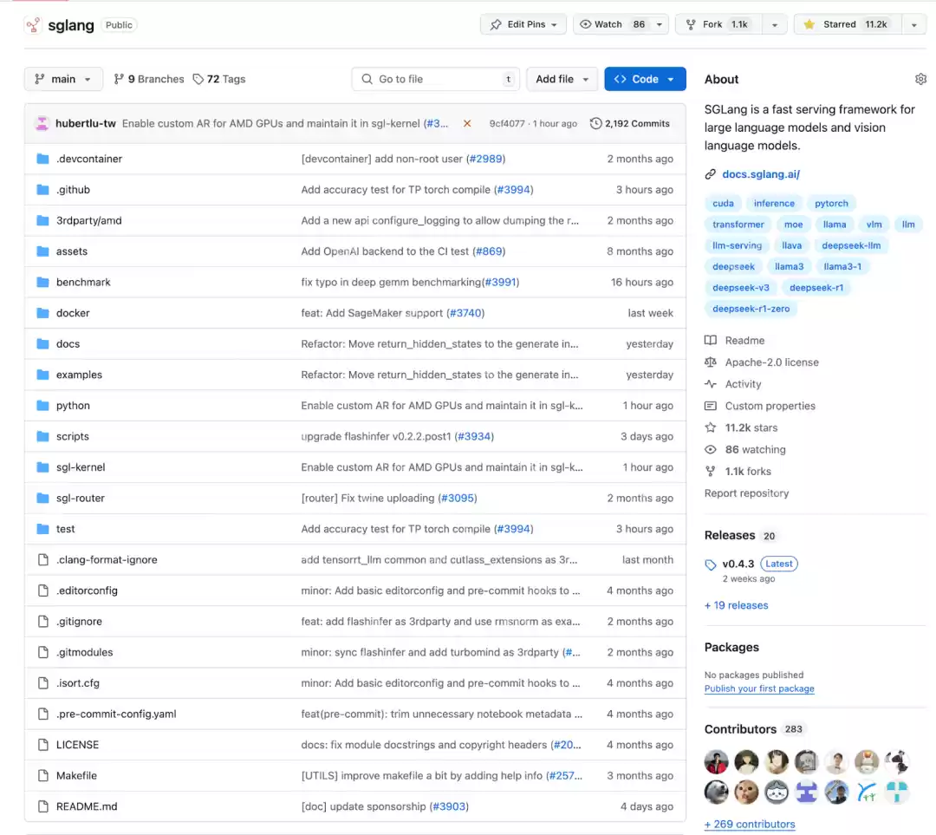Click the failed CI status X icon
The height and width of the screenshot is (835, 936).
click(467, 124)
